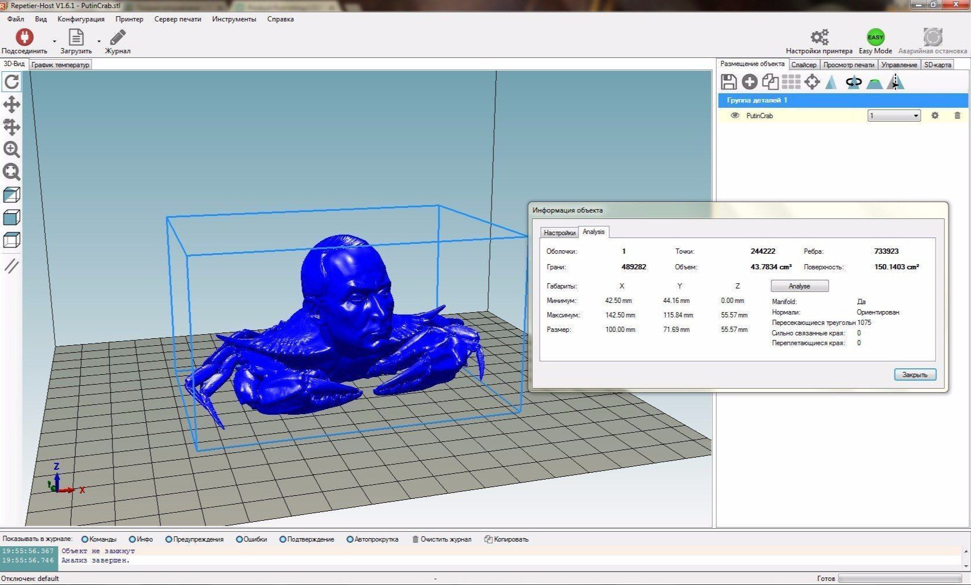Image resolution: width=971 pixels, height=585 pixels.
Task: Click the cut object icon
Action: tap(874, 83)
